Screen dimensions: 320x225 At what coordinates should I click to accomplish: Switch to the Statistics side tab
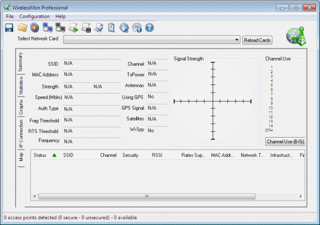click(x=21, y=86)
